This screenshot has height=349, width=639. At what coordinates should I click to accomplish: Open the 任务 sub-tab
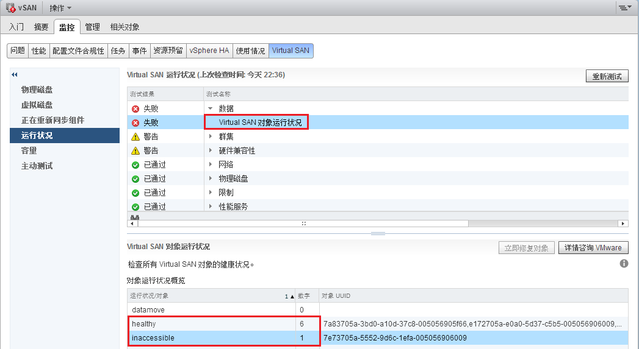pyautogui.click(x=118, y=51)
